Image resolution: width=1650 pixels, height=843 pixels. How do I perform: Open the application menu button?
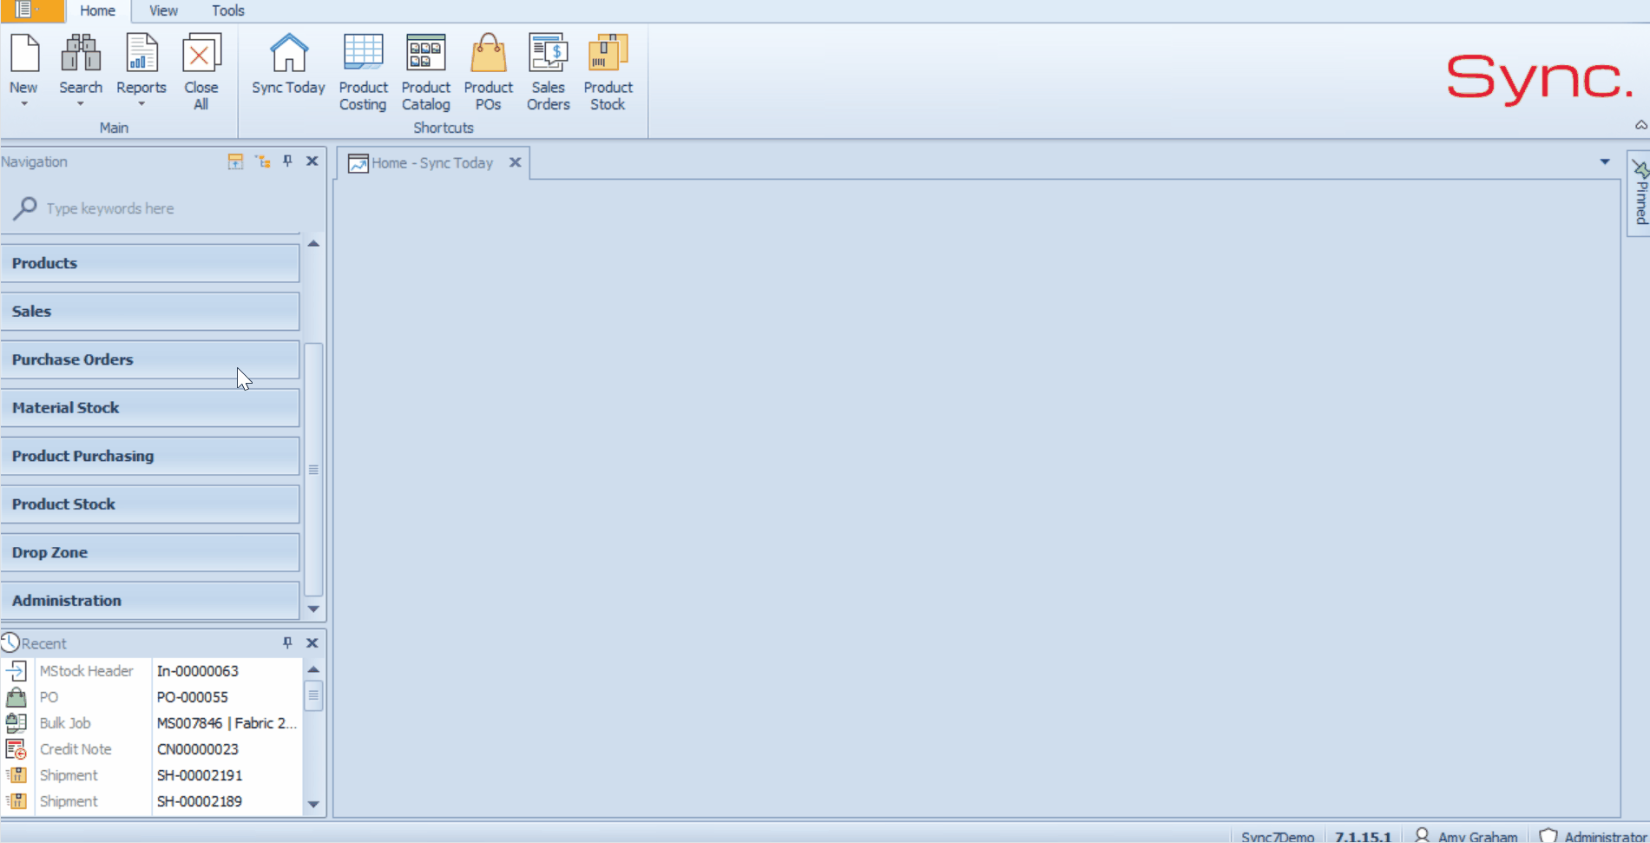pyautogui.click(x=30, y=10)
